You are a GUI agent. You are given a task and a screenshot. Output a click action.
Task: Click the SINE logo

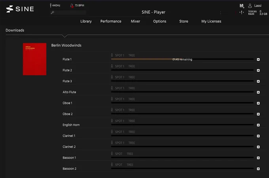click(20, 9)
